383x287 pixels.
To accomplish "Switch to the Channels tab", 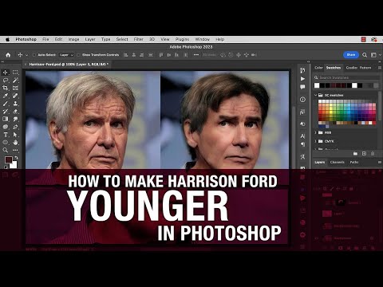I will coord(338,162).
